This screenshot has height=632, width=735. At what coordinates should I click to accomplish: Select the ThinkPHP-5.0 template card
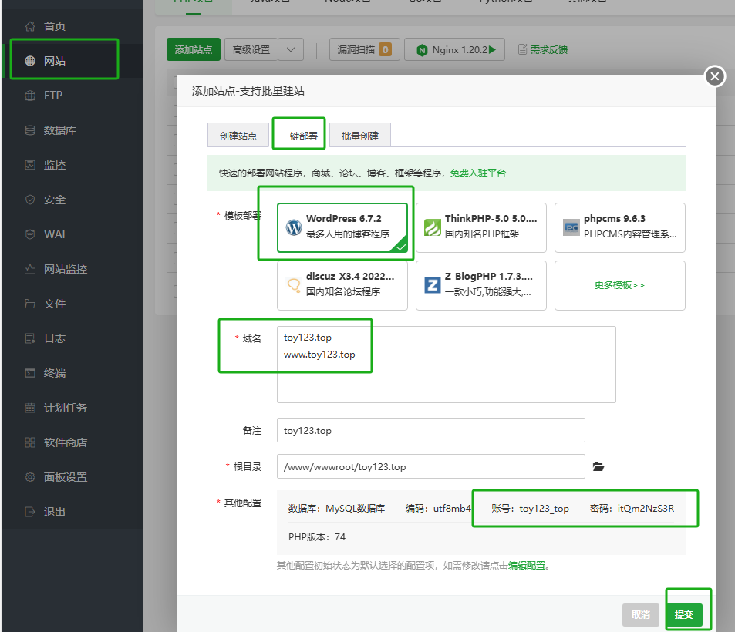point(481,227)
